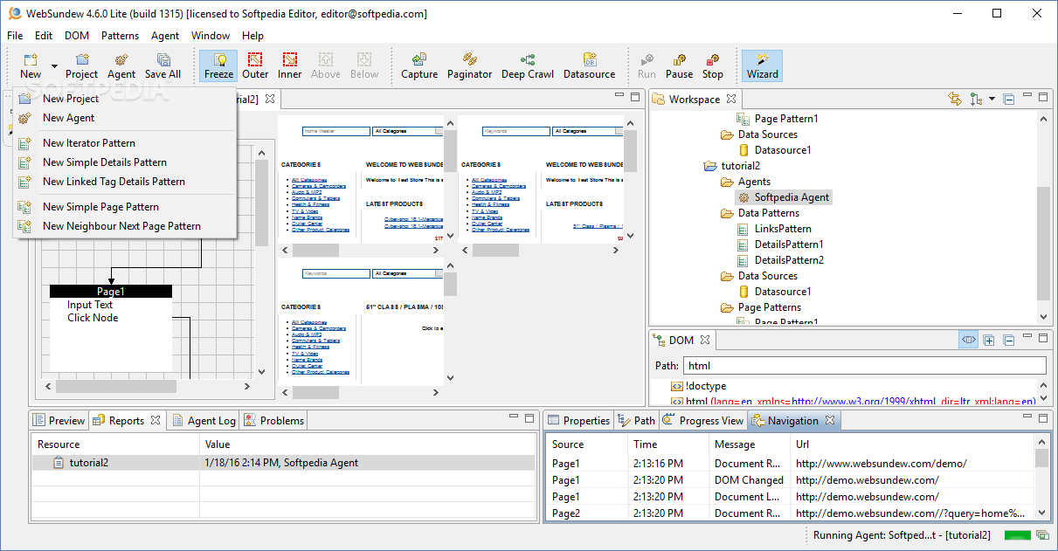The height and width of the screenshot is (551, 1058).
Task: Select New Simple Details Pattern
Action: point(105,162)
